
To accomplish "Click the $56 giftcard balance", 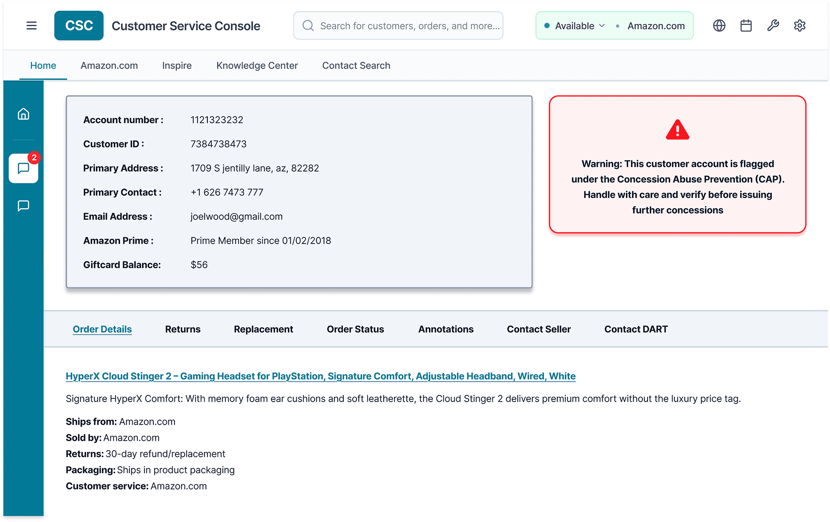I will (x=199, y=265).
